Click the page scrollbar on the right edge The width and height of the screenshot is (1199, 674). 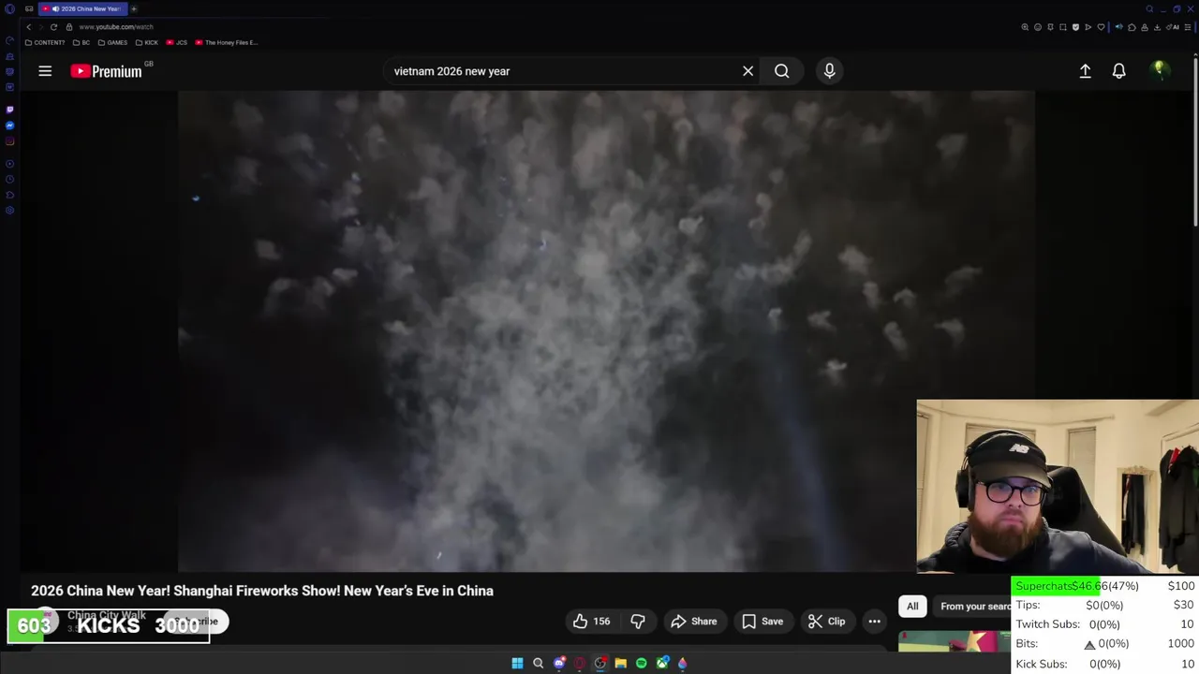click(1195, 140)
